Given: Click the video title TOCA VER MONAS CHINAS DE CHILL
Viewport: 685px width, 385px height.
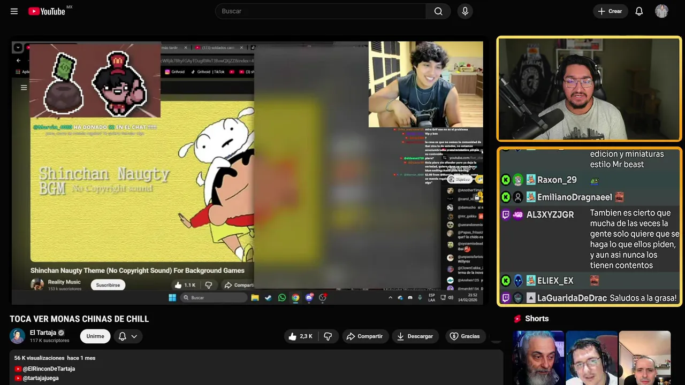Looking at the screenshot, I should point(79,319).
